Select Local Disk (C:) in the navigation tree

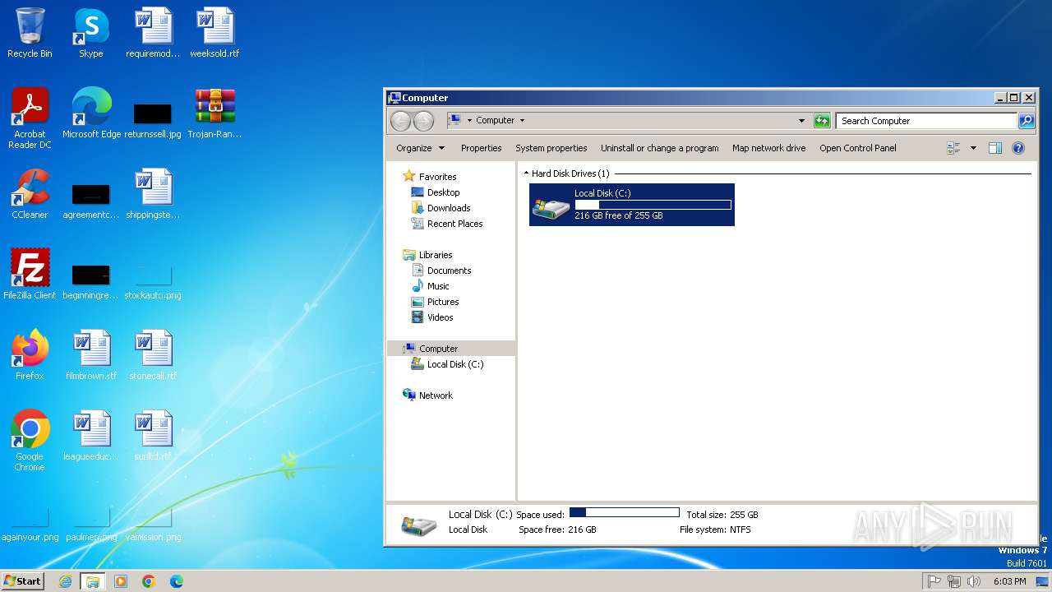(x=455, y=364)
